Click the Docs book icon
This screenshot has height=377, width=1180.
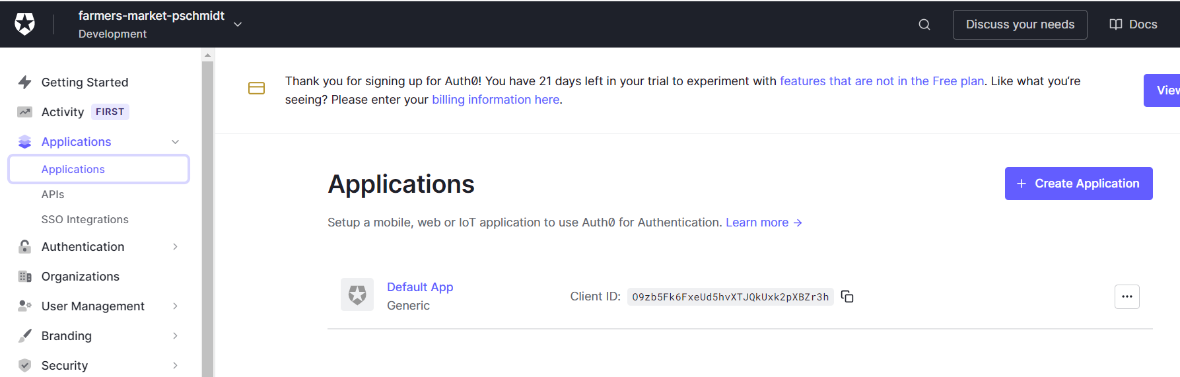tap(1116, 24)
